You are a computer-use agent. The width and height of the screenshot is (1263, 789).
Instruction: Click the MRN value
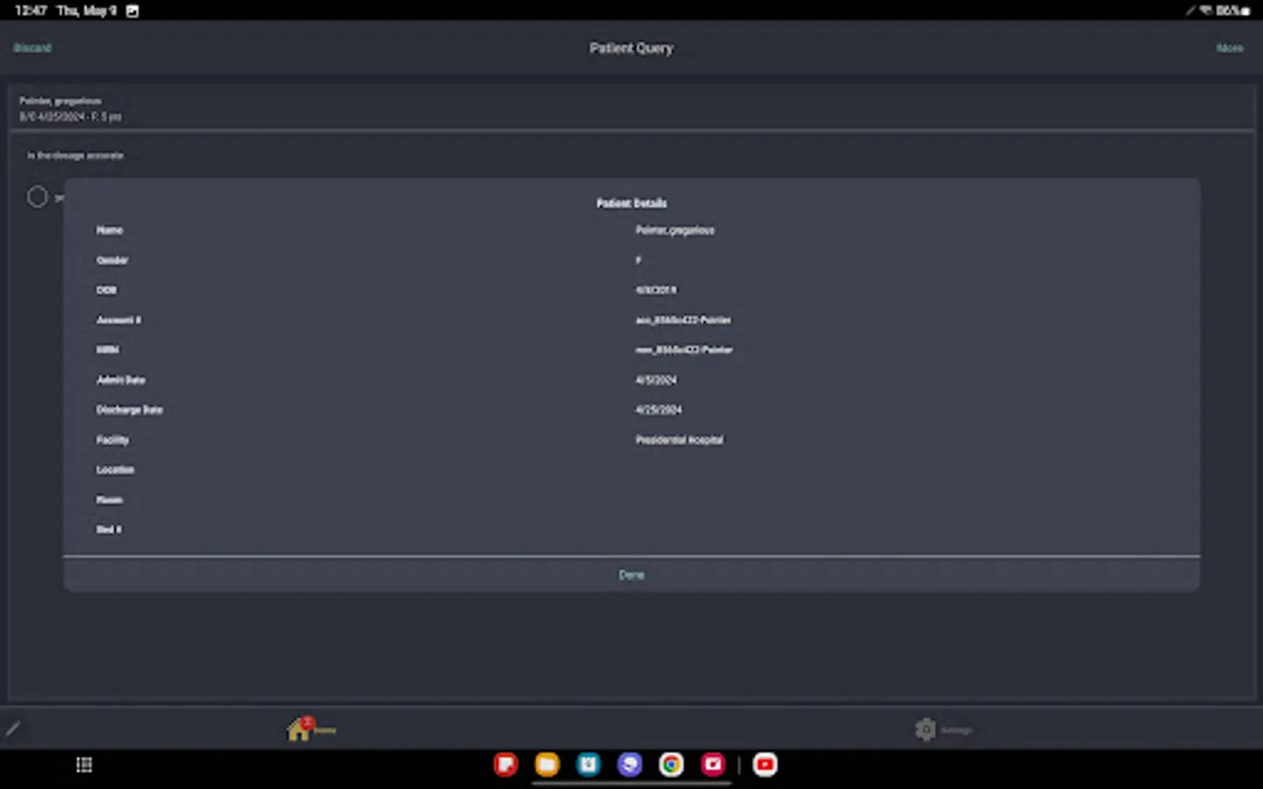tap(684, 350)
